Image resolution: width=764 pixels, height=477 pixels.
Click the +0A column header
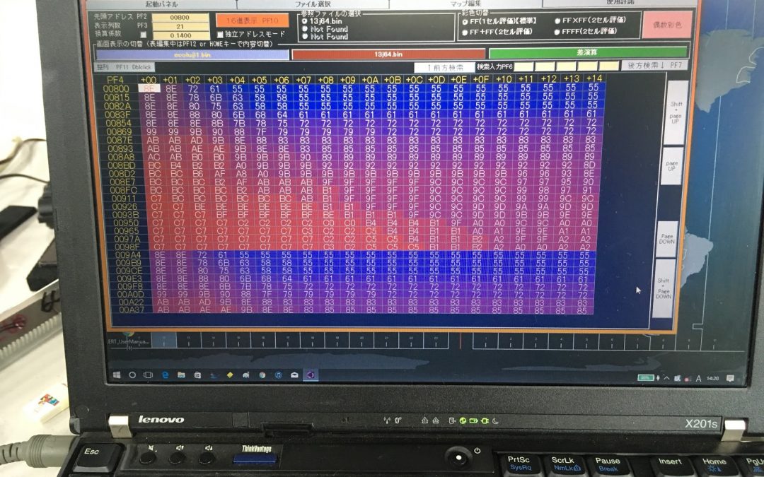point(369,79)
